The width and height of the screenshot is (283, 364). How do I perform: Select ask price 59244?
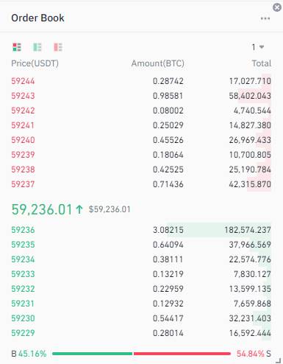(x=23, y=81)
